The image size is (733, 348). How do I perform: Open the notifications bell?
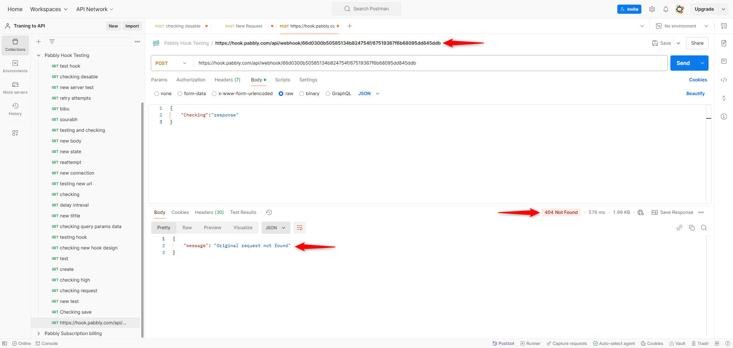point(666,9)
